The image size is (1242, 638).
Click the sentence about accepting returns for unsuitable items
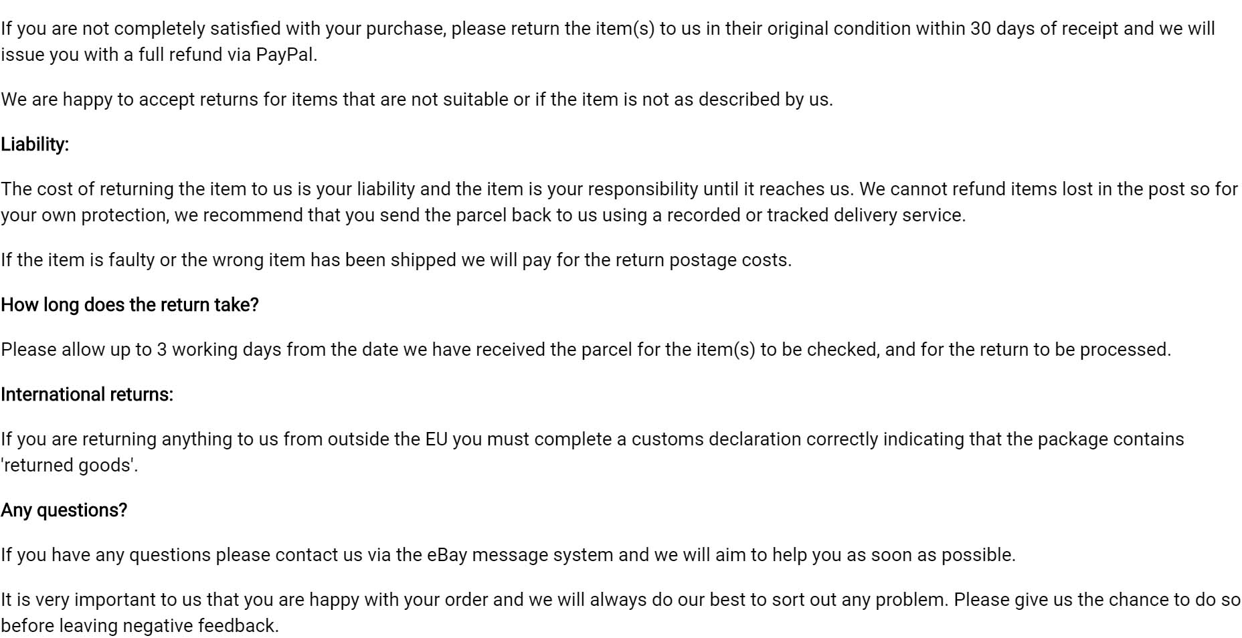pos(417,100)
